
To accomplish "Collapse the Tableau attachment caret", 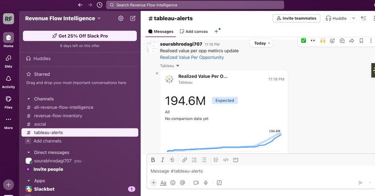I will click(177, 66).
